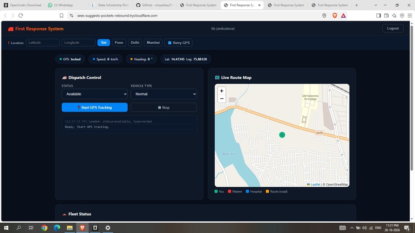Viewport: 415px width, 233px height.
Task: Open the Brave VPN icon
Action: pos(402,15)
